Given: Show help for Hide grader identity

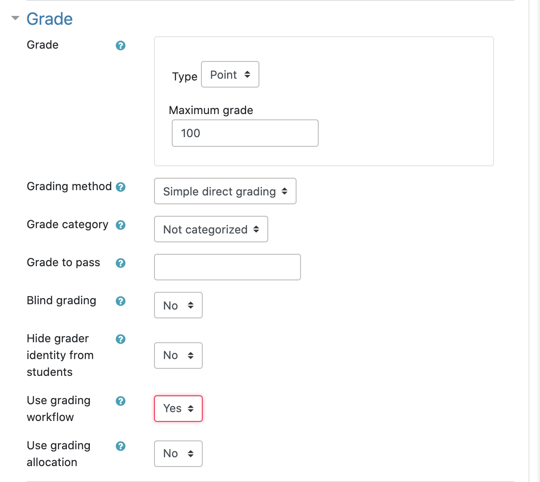Looking at the screenshot, I should point(120,339).
